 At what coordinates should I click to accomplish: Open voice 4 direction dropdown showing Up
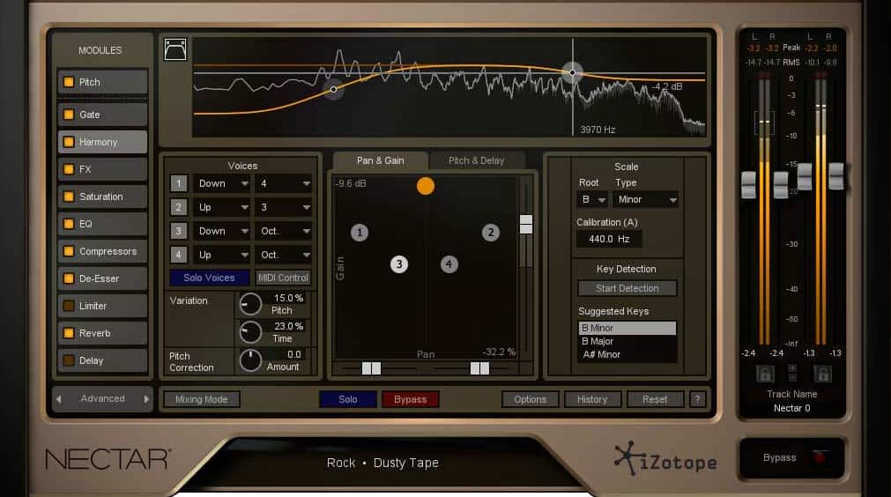tap(222, 255)
